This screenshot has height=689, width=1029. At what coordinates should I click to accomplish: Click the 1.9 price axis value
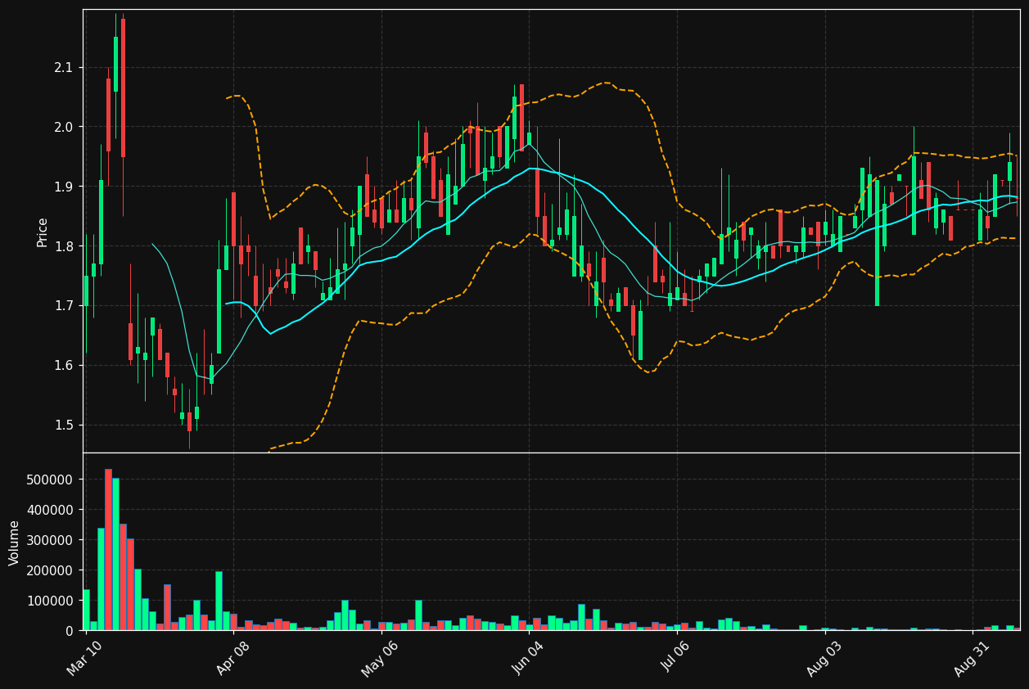pos(64,187)
